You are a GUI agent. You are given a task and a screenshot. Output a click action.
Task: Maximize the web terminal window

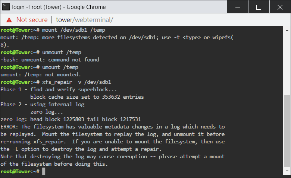259,7
